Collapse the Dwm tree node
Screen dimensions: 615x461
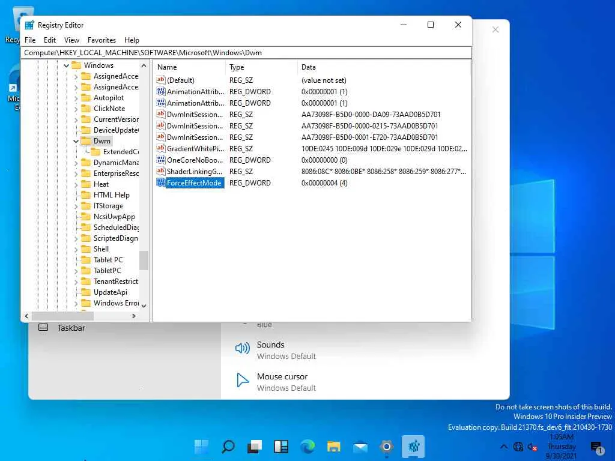tap(76, 141)
